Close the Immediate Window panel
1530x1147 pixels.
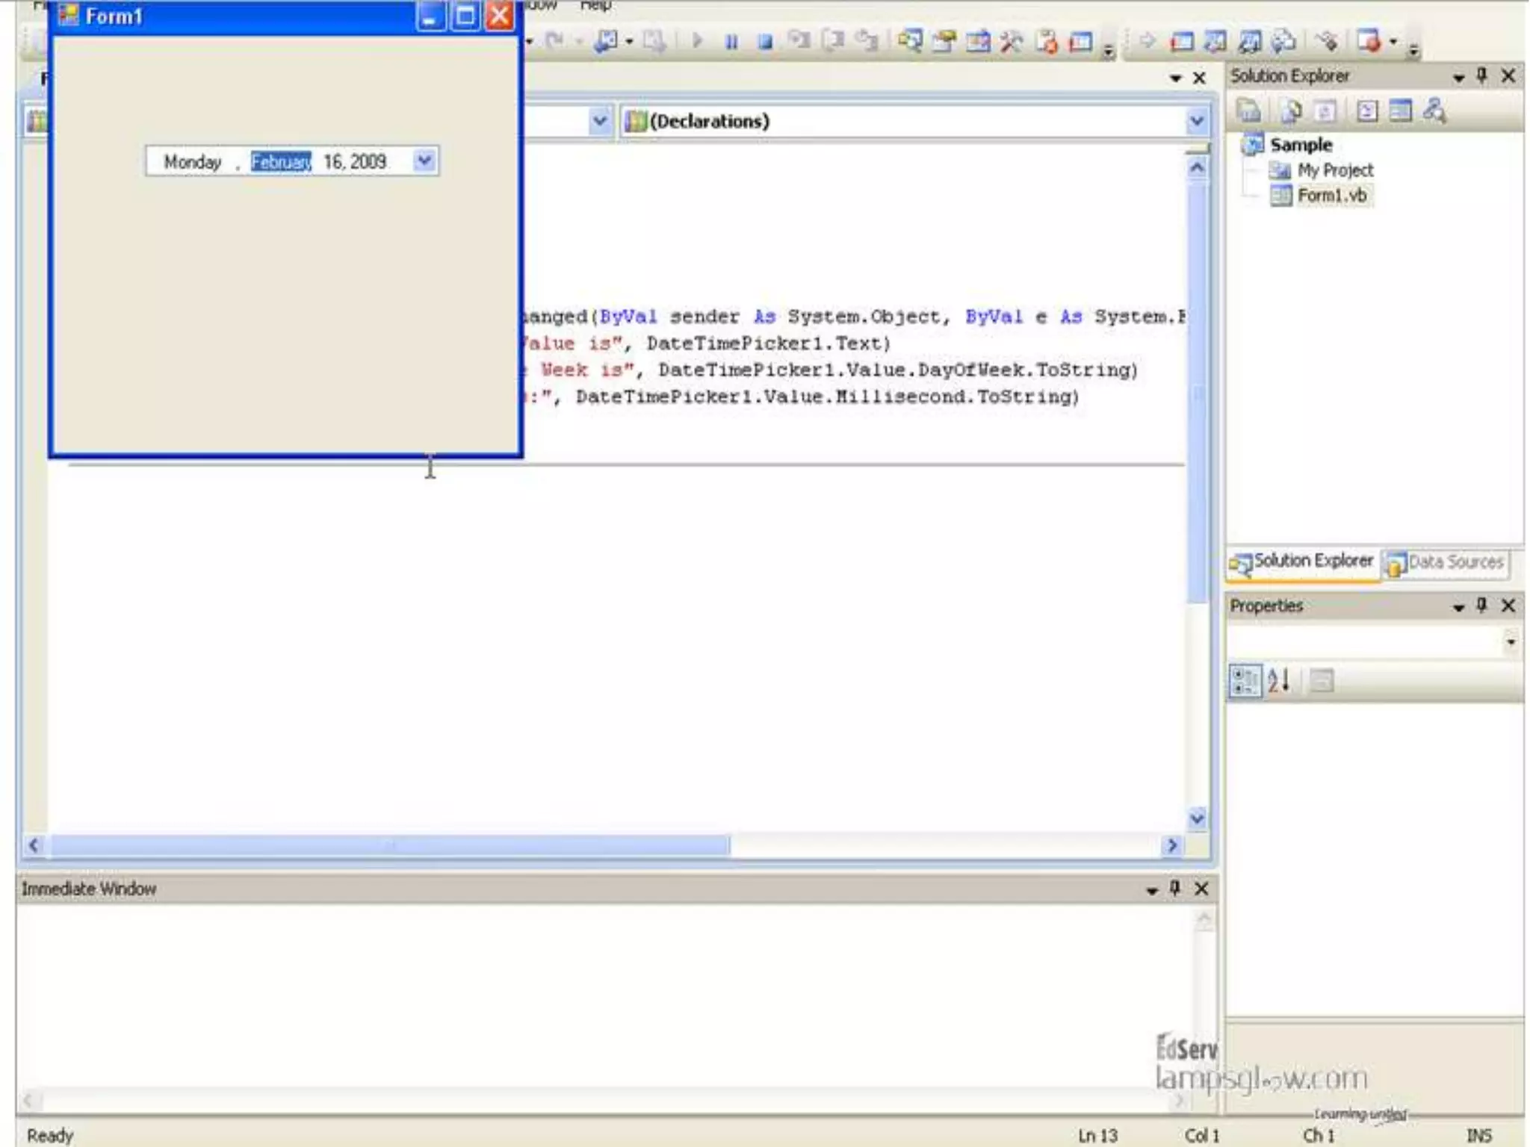[1201, 888]
